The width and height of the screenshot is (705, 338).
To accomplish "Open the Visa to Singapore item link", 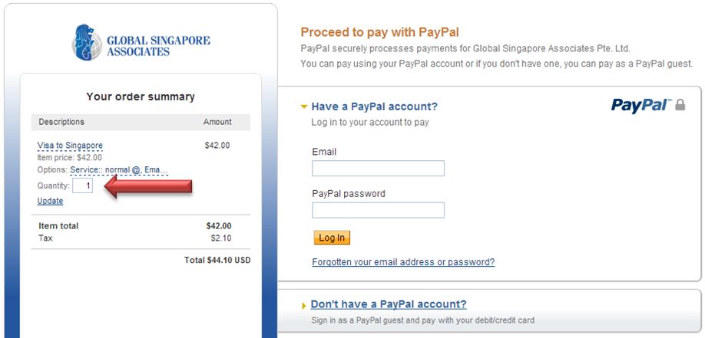I will [70, 145].
